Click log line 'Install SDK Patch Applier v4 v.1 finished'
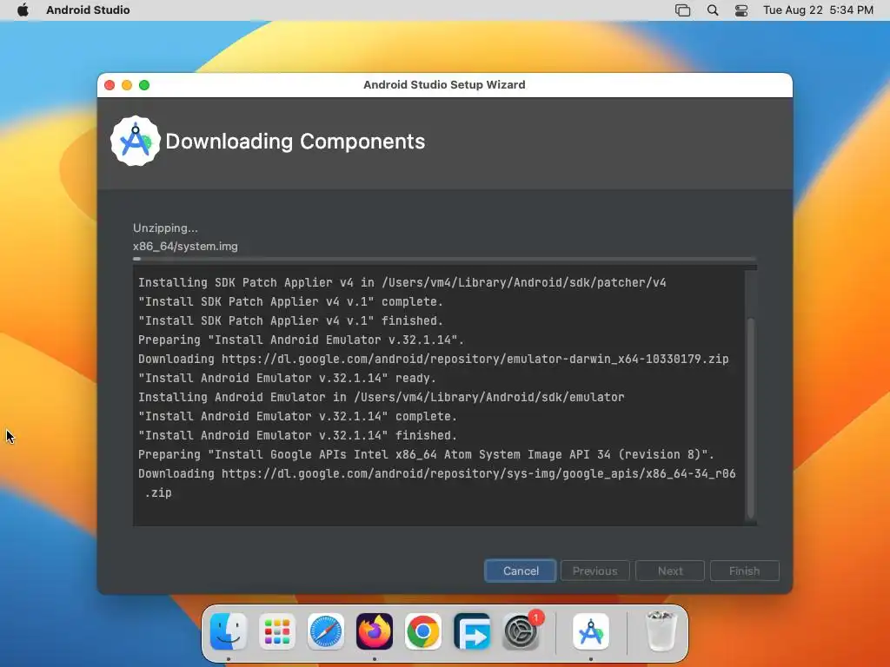 pos(290,321)
